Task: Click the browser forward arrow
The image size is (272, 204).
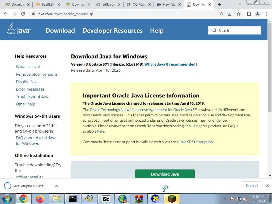Action: pos(14,14)
